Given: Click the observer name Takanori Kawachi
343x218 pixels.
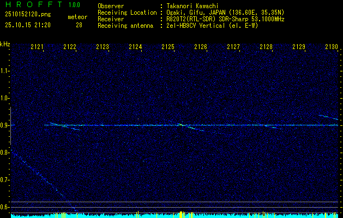Looking at the screenshot, I should [191, 6].
